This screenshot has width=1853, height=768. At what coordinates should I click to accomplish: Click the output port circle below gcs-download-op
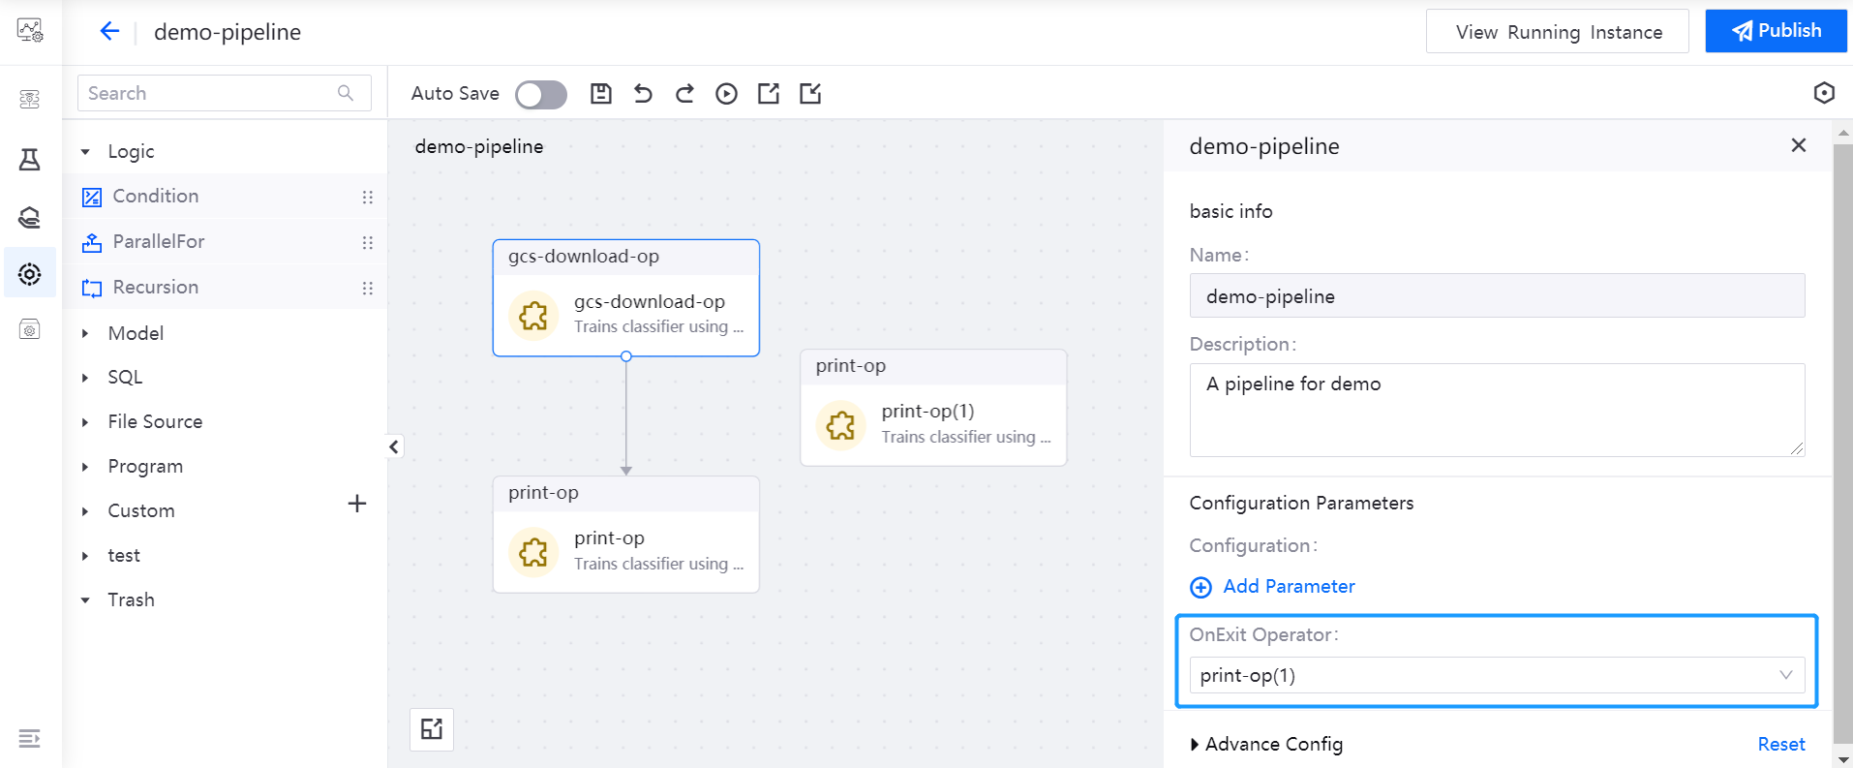pyautogui.click(x=626, y=356)
